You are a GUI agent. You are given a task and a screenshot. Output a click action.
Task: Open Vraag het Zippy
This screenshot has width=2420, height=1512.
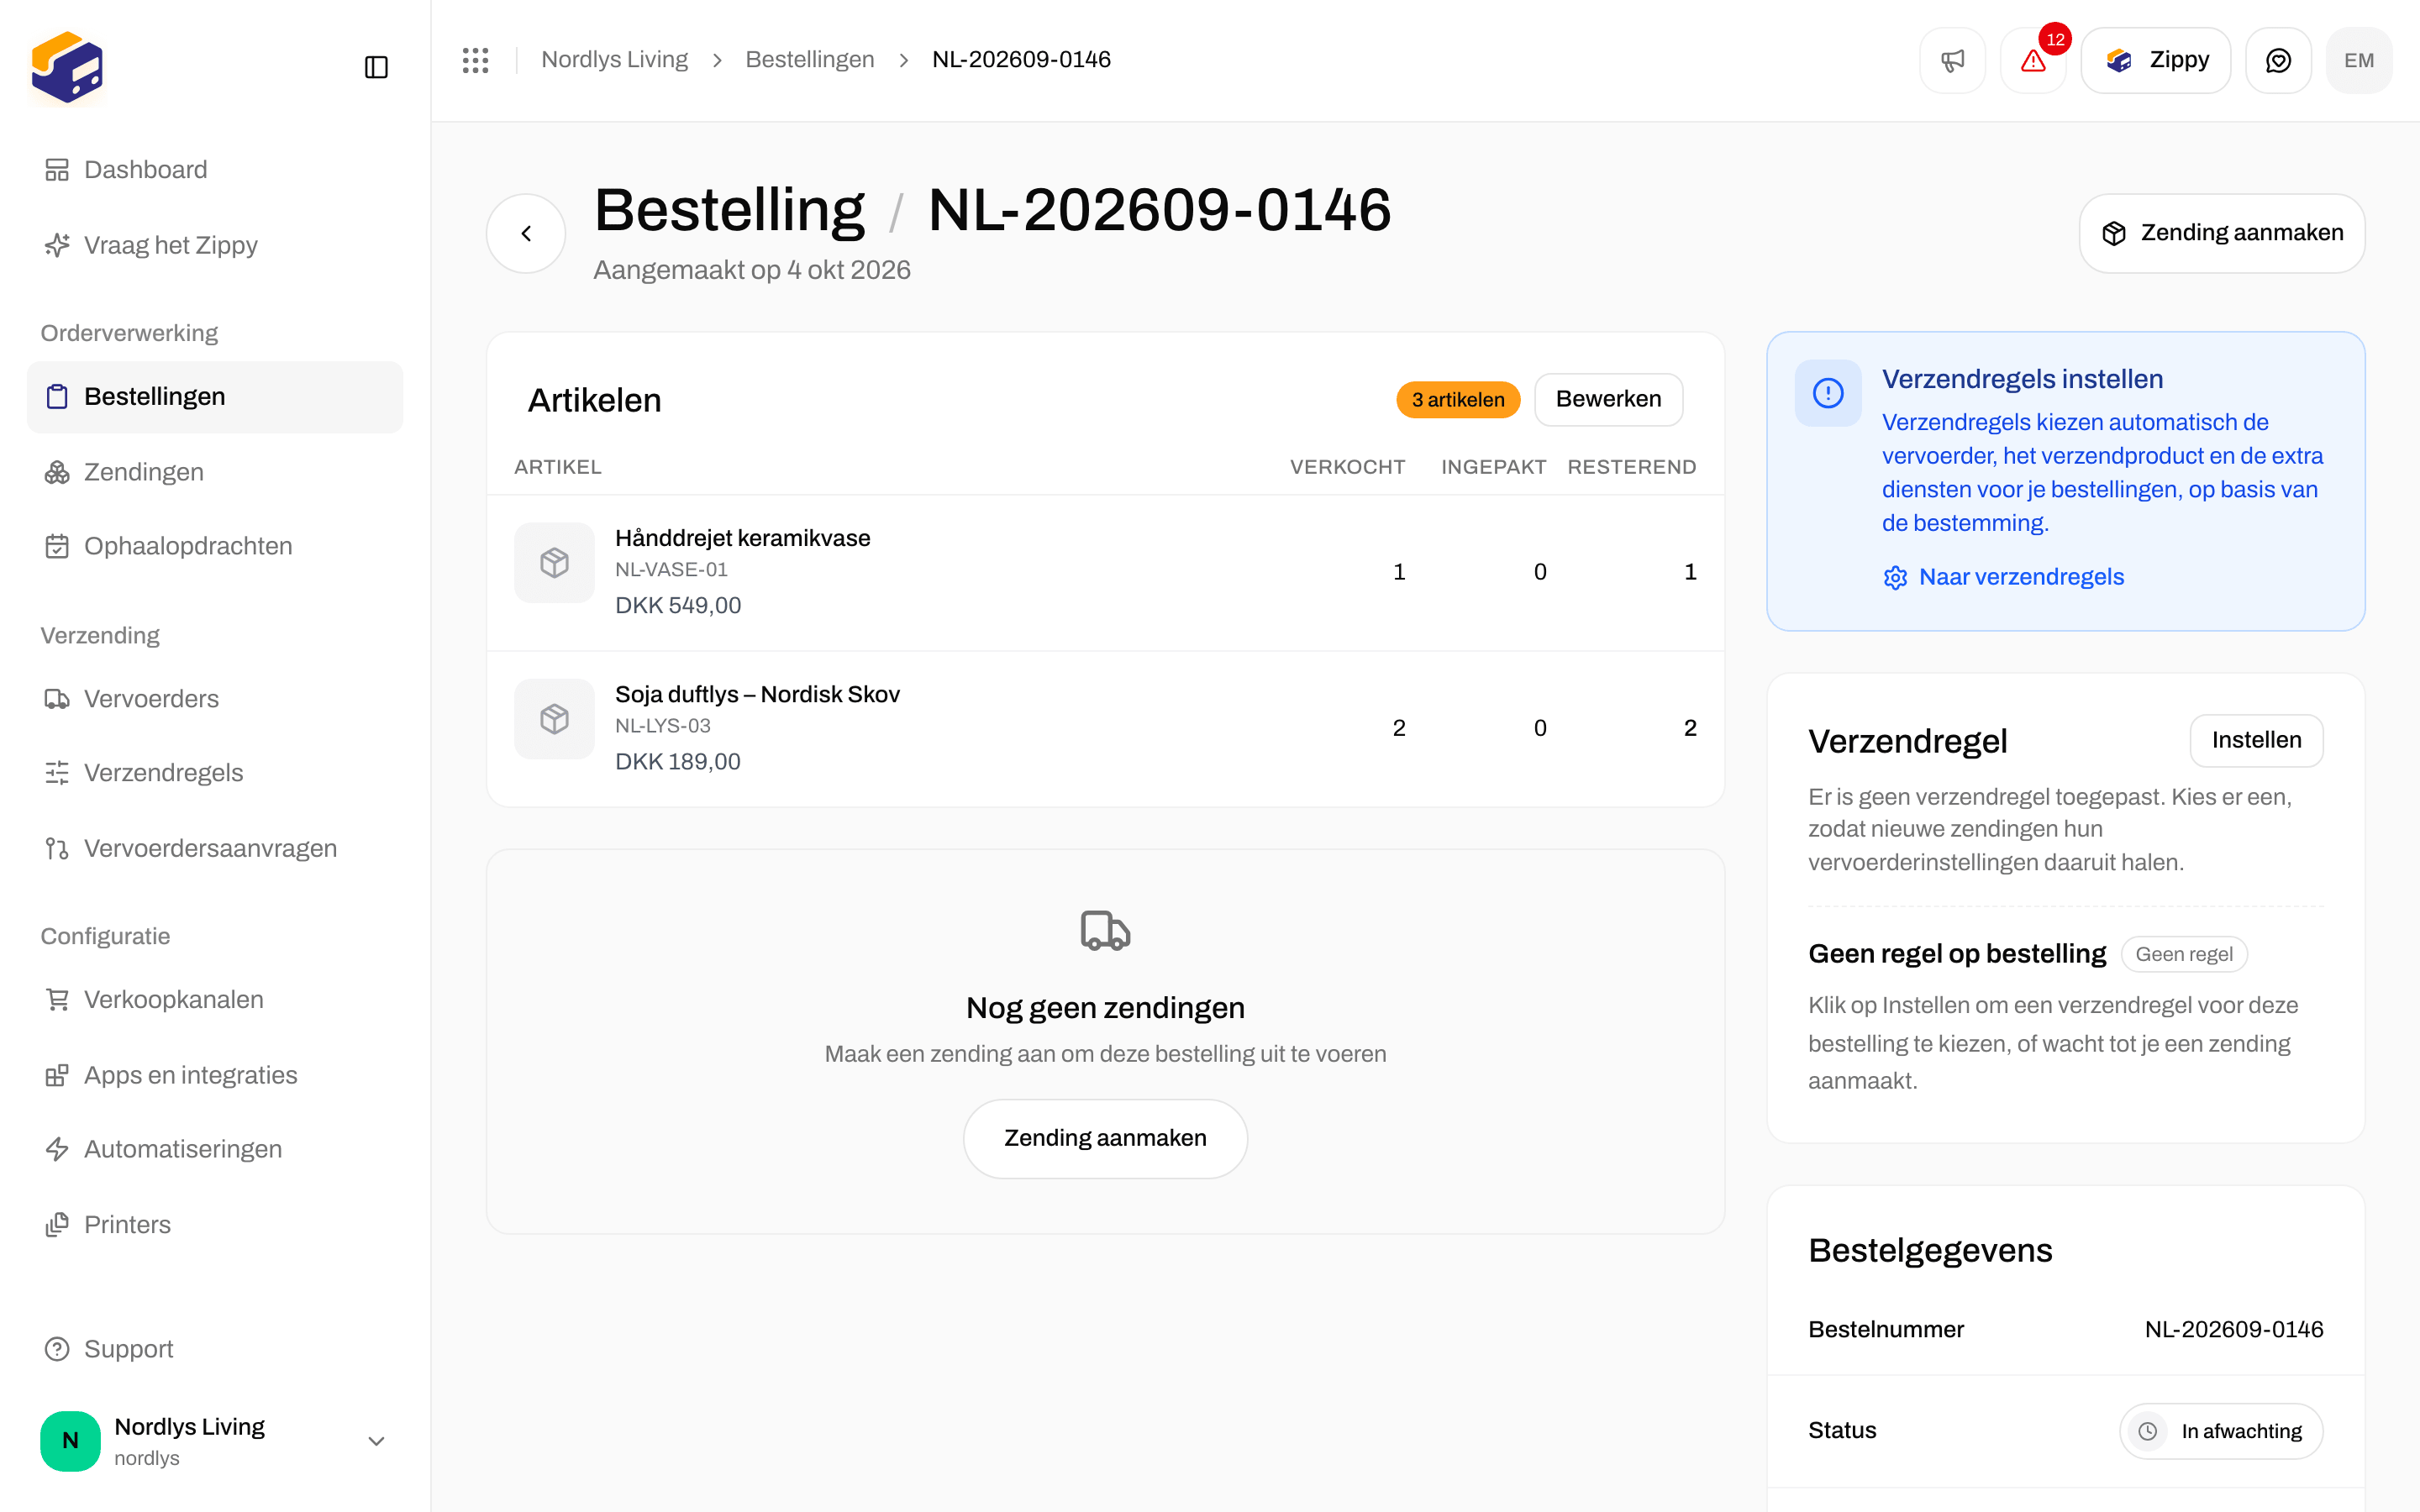click(215, 245)
